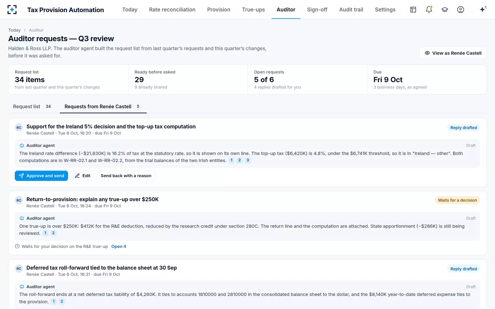Image resolution: width=495 pixels, height=309 pixels.
Task: Open the Deferred tax roll-forward request title
Action: 102,268
